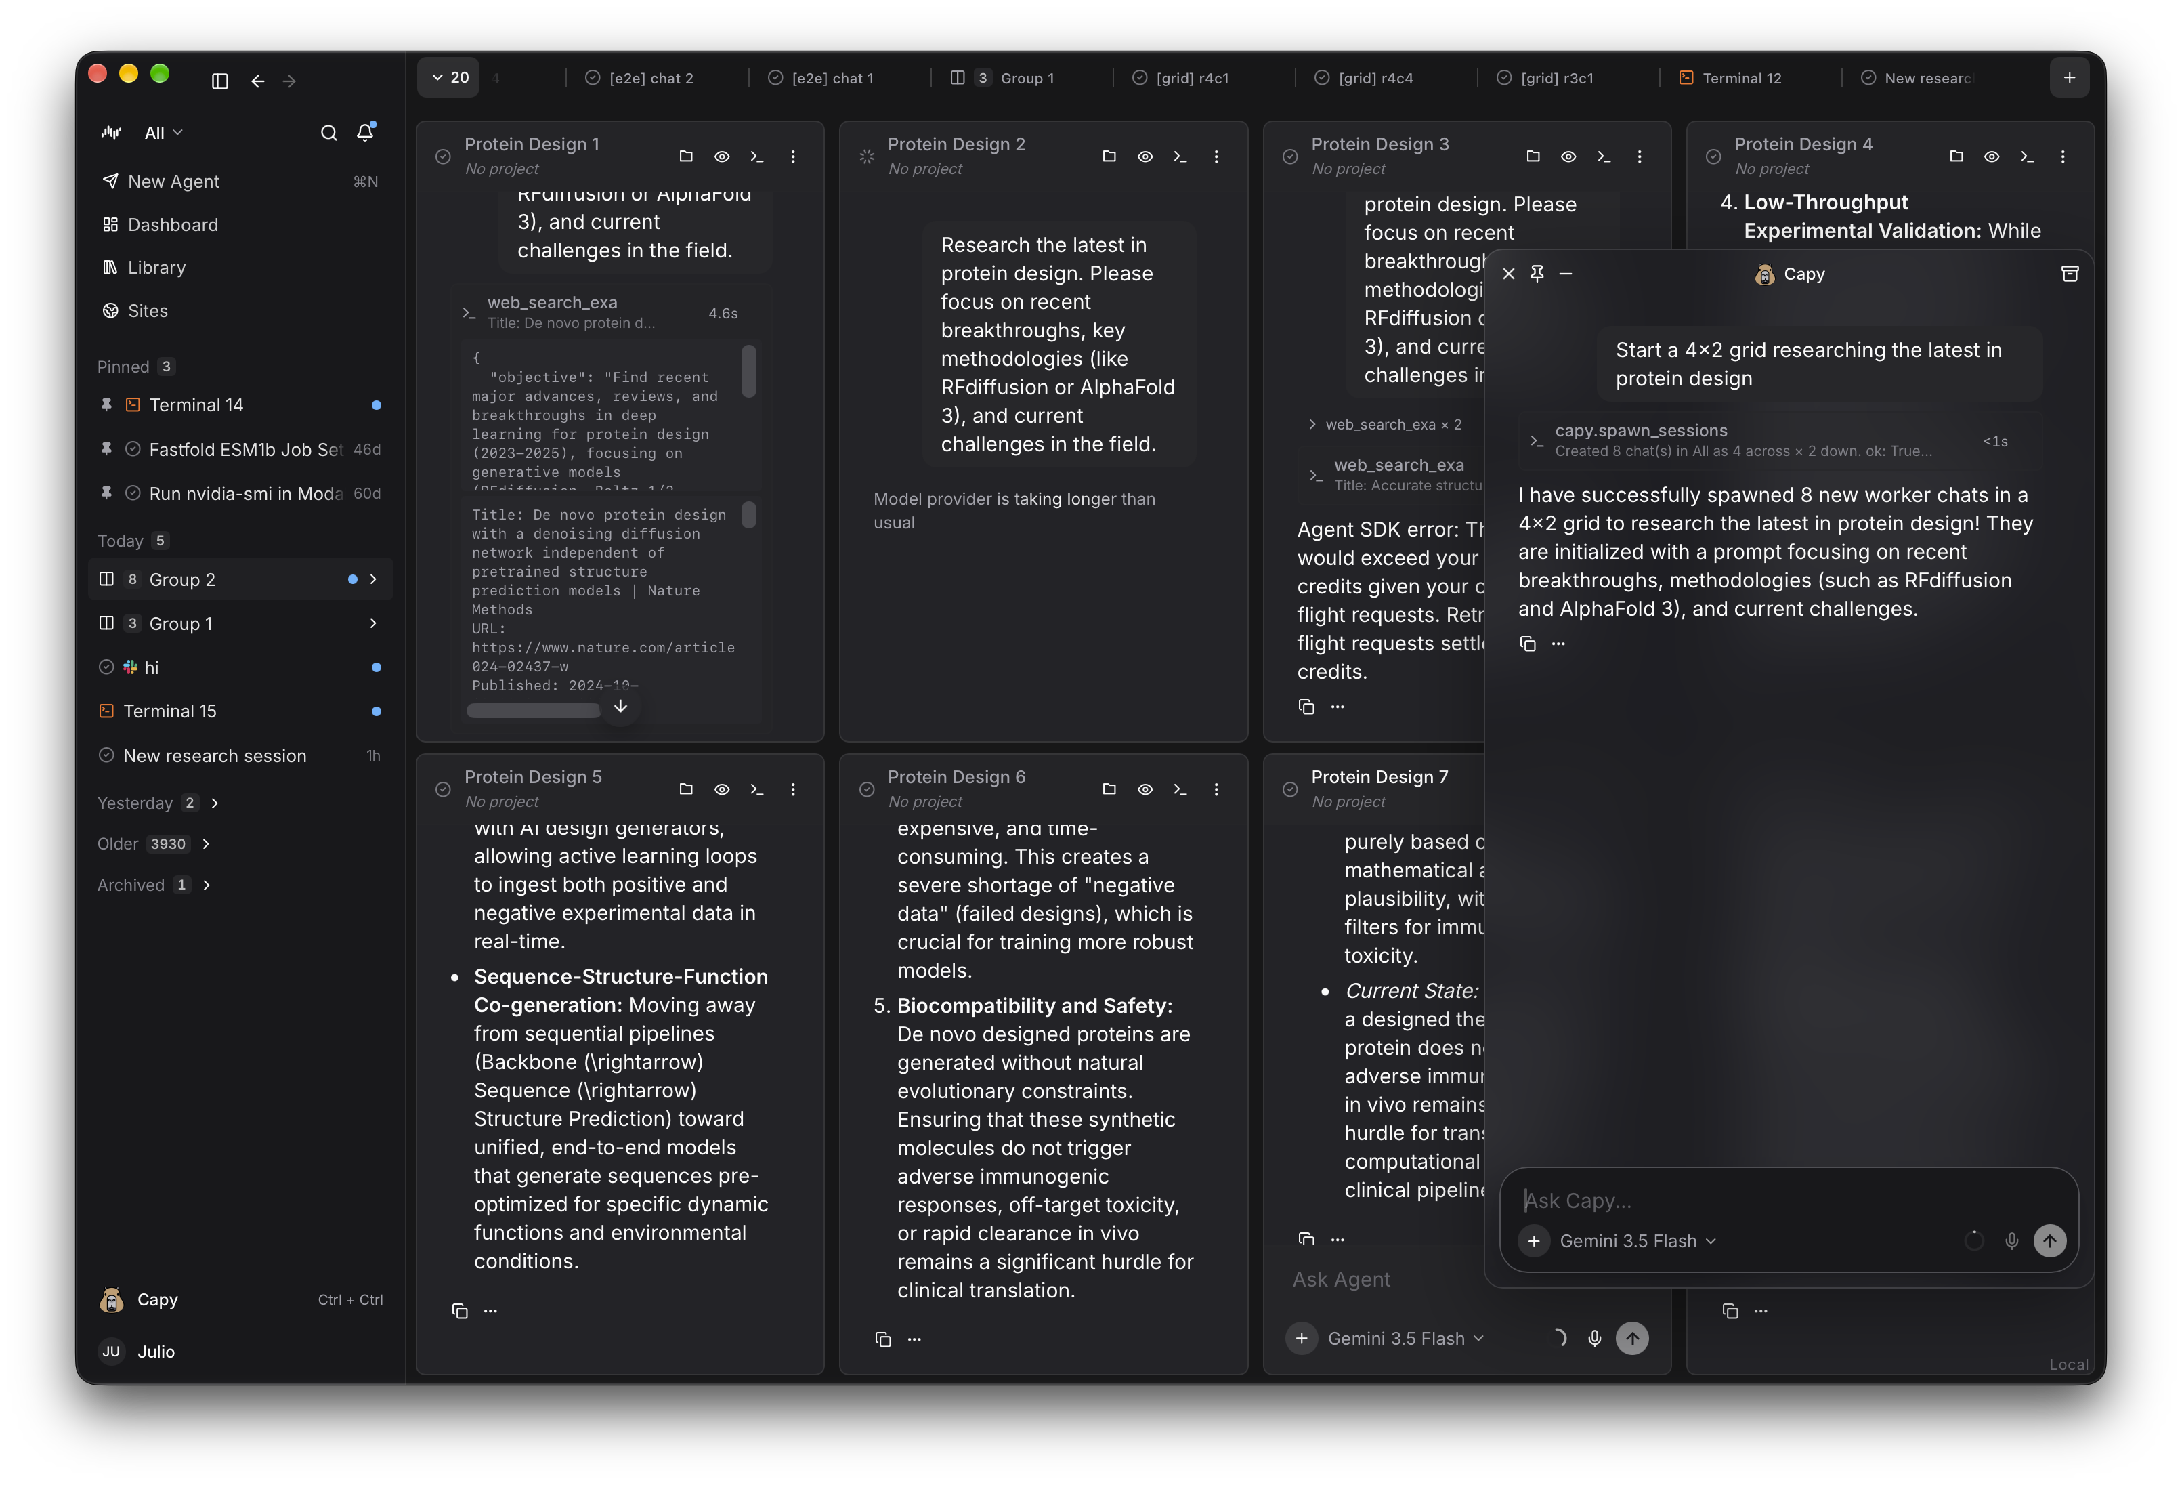Open the Library page
This screenshot has height=1485, width=2182.
point(241,268)
